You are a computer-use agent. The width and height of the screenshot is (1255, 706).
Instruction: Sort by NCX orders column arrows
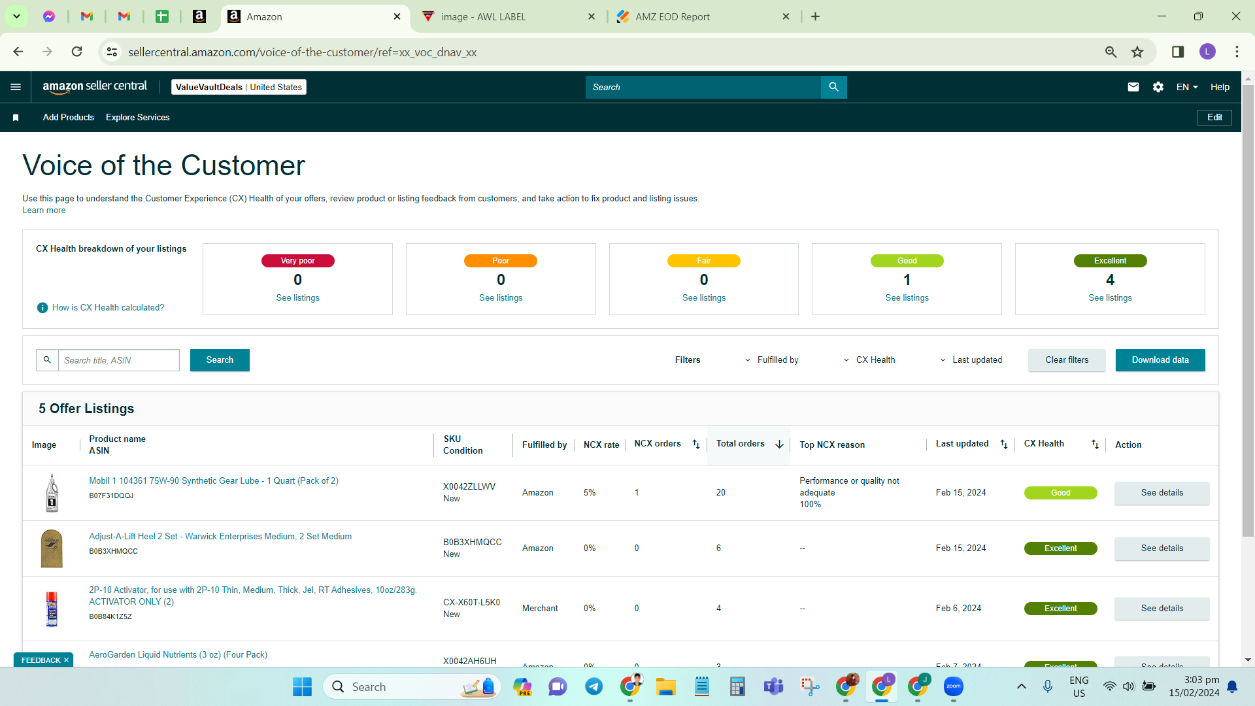click(696, 445)
